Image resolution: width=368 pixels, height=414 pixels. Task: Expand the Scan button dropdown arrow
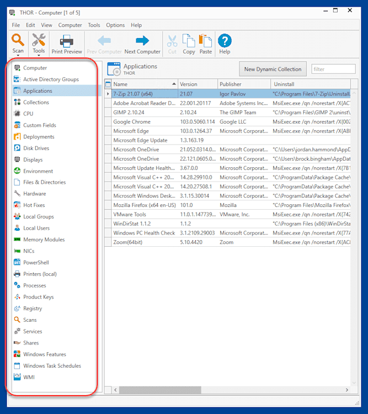coord(18,55)
